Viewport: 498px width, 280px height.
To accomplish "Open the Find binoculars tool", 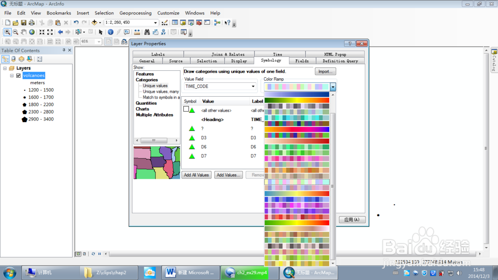I will (147, 32).
